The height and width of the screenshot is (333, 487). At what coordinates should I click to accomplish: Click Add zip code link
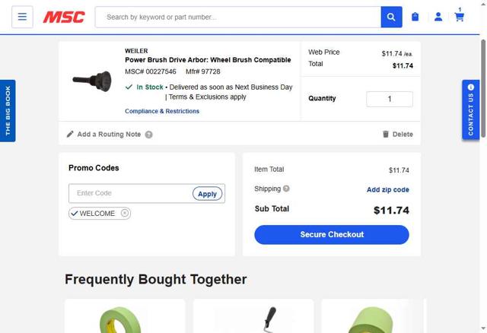pyautogui.click(x=387, y=190)
